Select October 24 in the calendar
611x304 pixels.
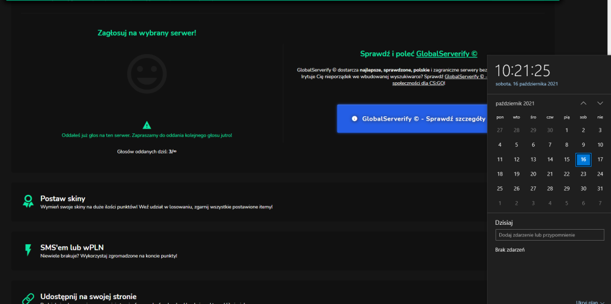600,174
